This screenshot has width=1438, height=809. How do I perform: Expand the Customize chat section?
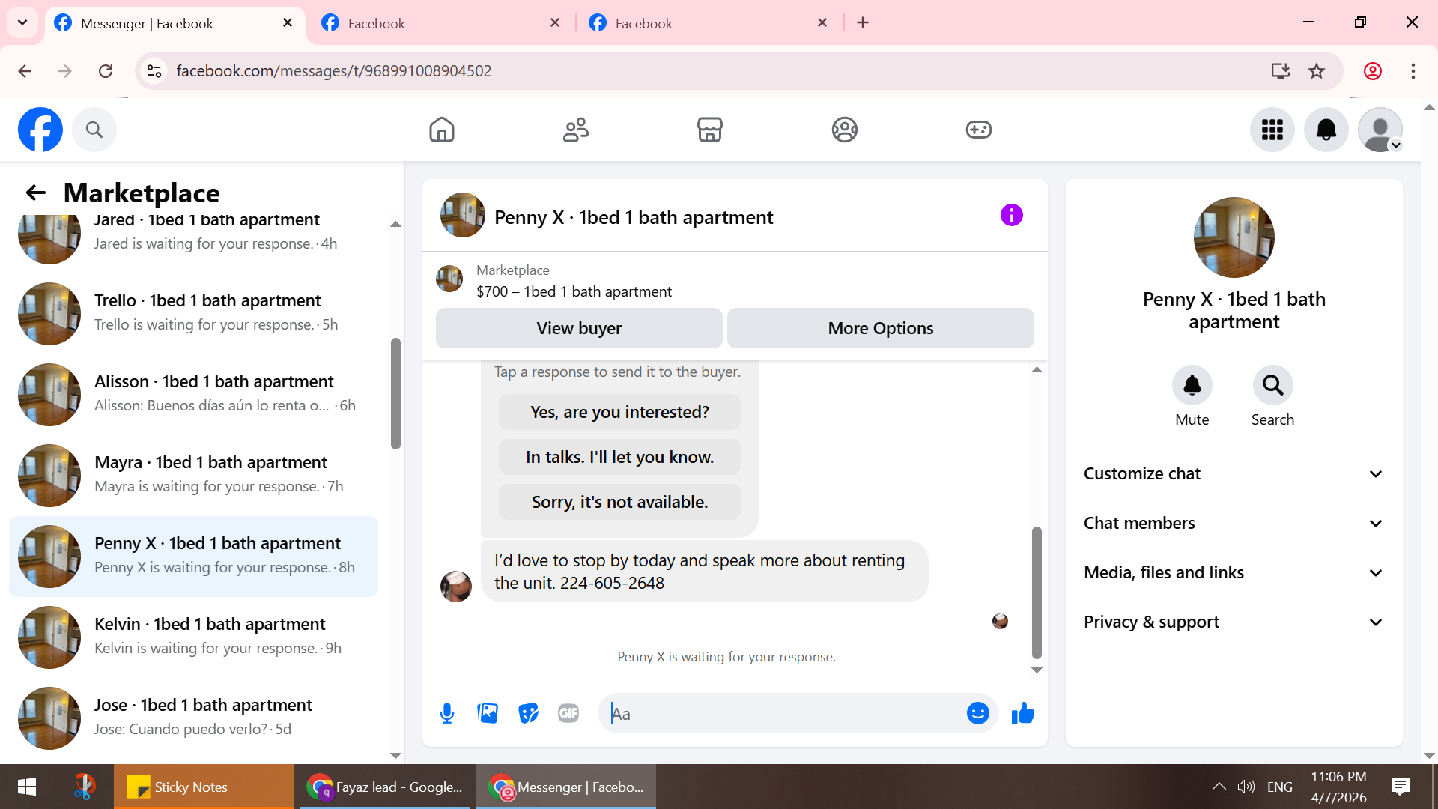[1234, 474]
